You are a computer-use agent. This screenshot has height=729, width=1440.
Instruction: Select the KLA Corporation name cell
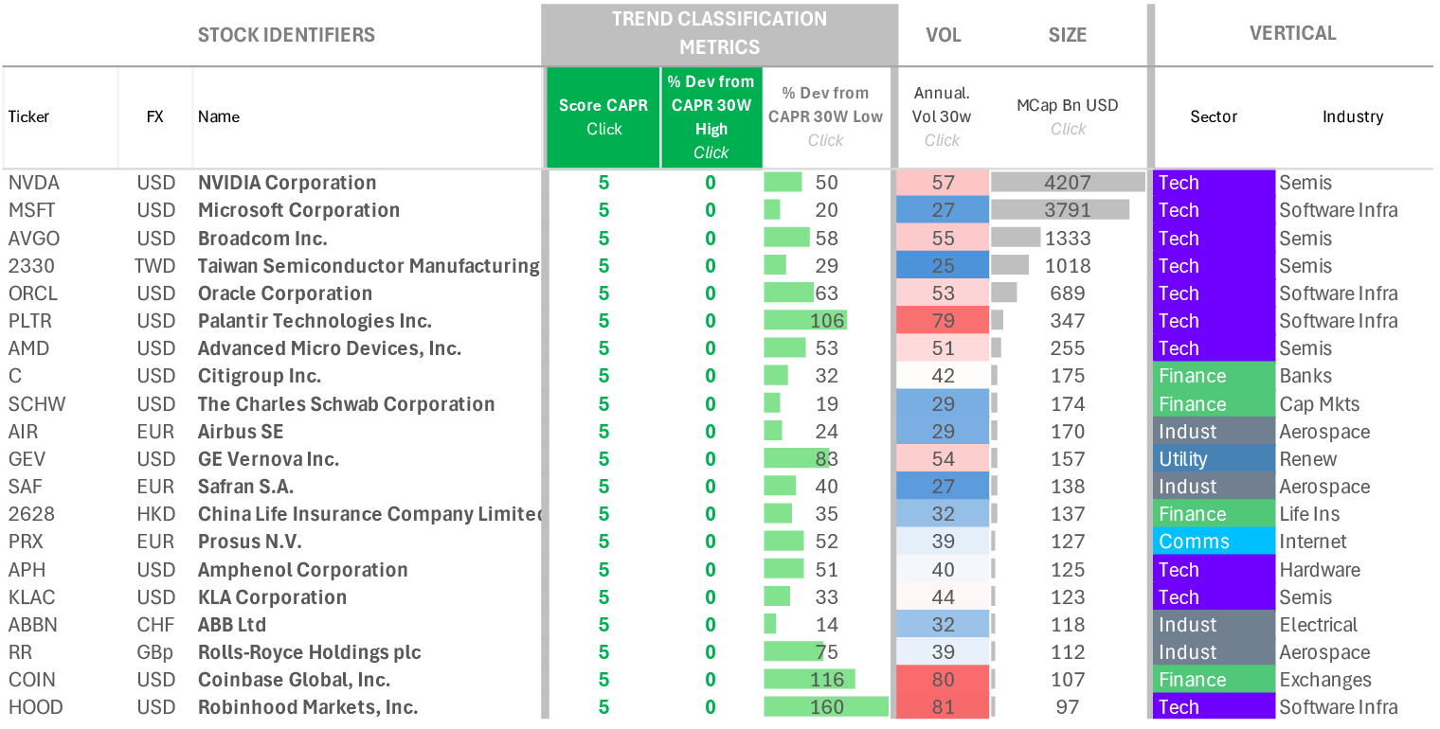(272, 597)
